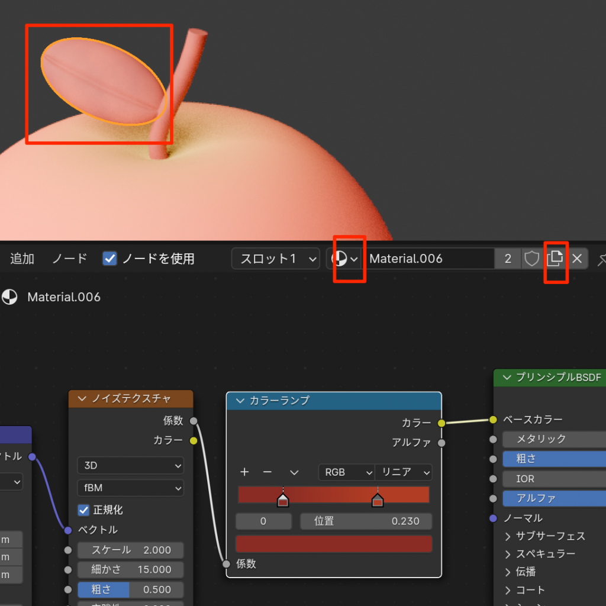Click the 粗さ slider in noise texture
The height and width of the screenshot is (606, 606).
[130, 589]
